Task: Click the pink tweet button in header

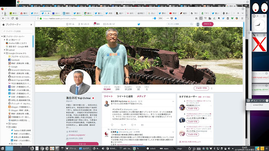Action: point(208,24)
